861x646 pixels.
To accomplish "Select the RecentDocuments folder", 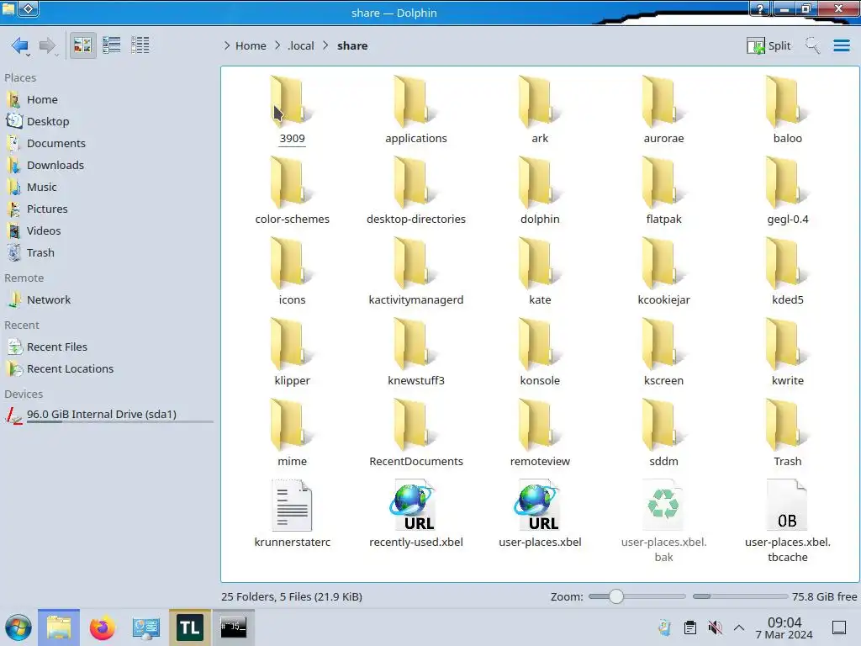I will click(x=416, y=433).
